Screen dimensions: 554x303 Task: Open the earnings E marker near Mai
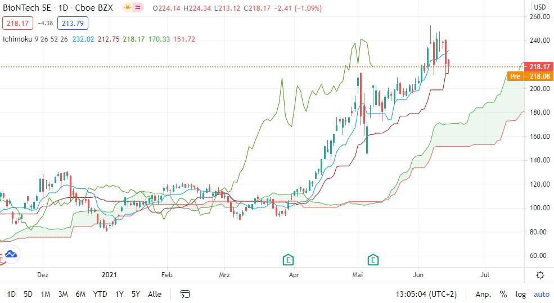pos(373,260)
